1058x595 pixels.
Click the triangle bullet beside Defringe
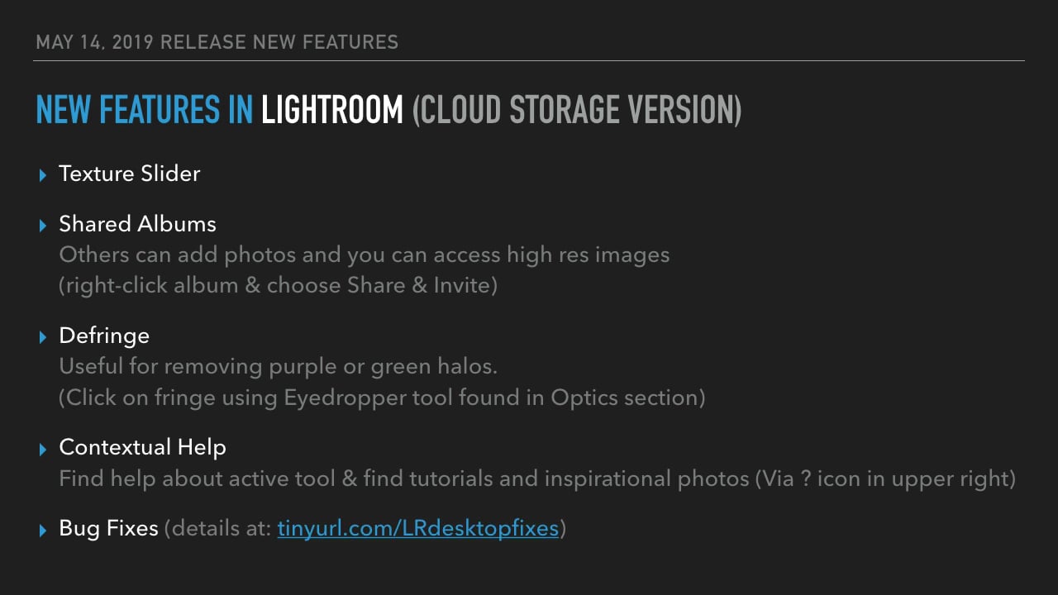tap(43, 337)
